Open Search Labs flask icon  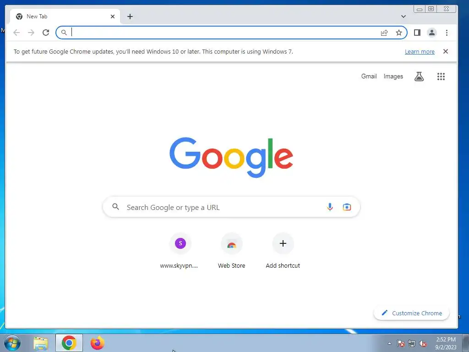click(x=419, y=77)
